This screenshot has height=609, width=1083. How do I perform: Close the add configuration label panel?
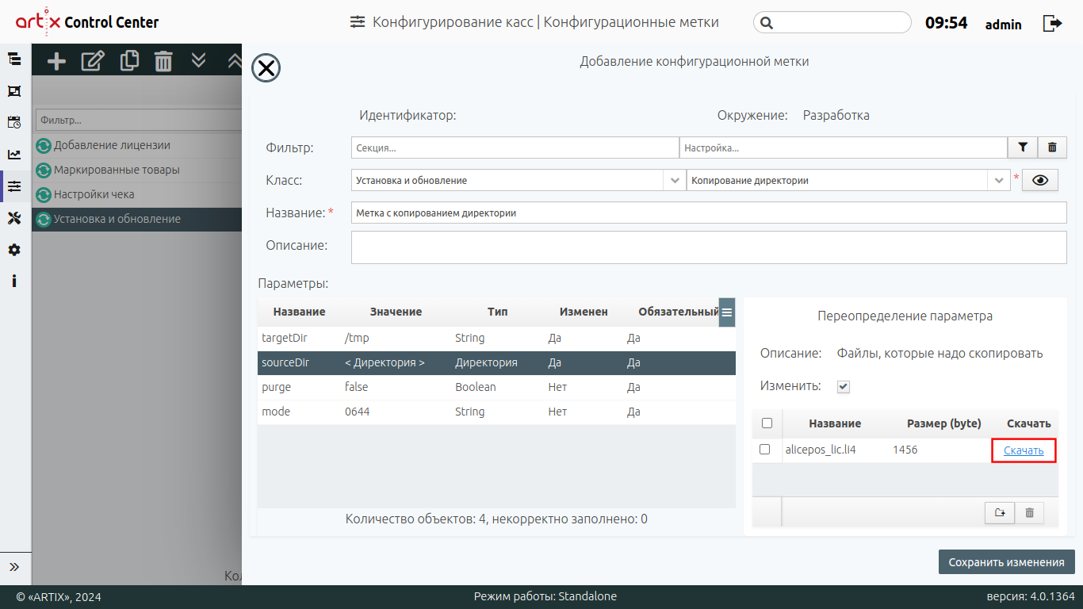point(266,68)
